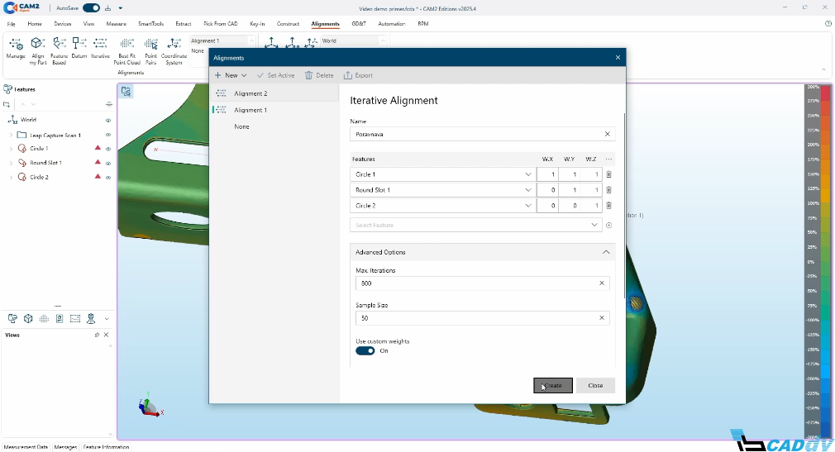
Task: Select the Align my Part tool
Action: coord(37,51)
